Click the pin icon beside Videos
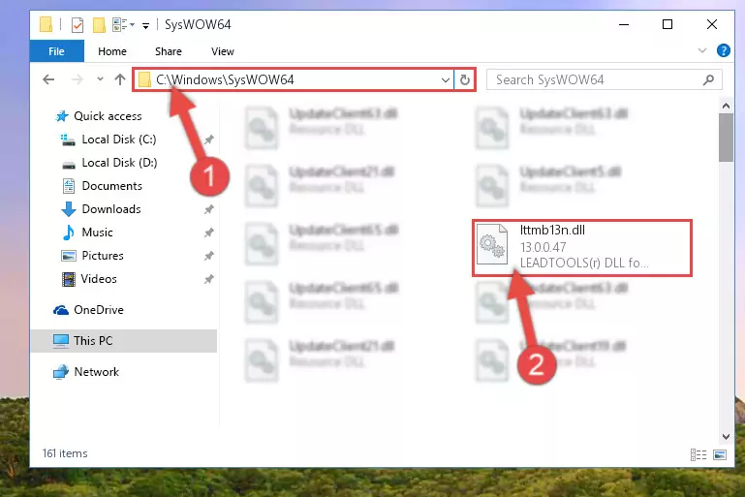 point(208,279)
